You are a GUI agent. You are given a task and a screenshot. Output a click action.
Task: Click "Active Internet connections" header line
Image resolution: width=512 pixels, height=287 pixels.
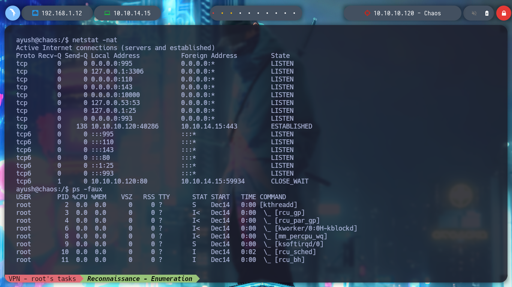115,48
